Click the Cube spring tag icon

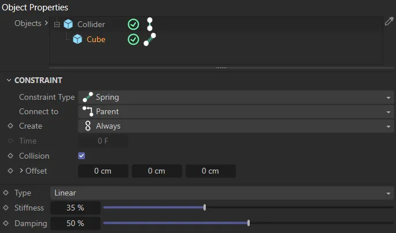(x=150, y=39)
